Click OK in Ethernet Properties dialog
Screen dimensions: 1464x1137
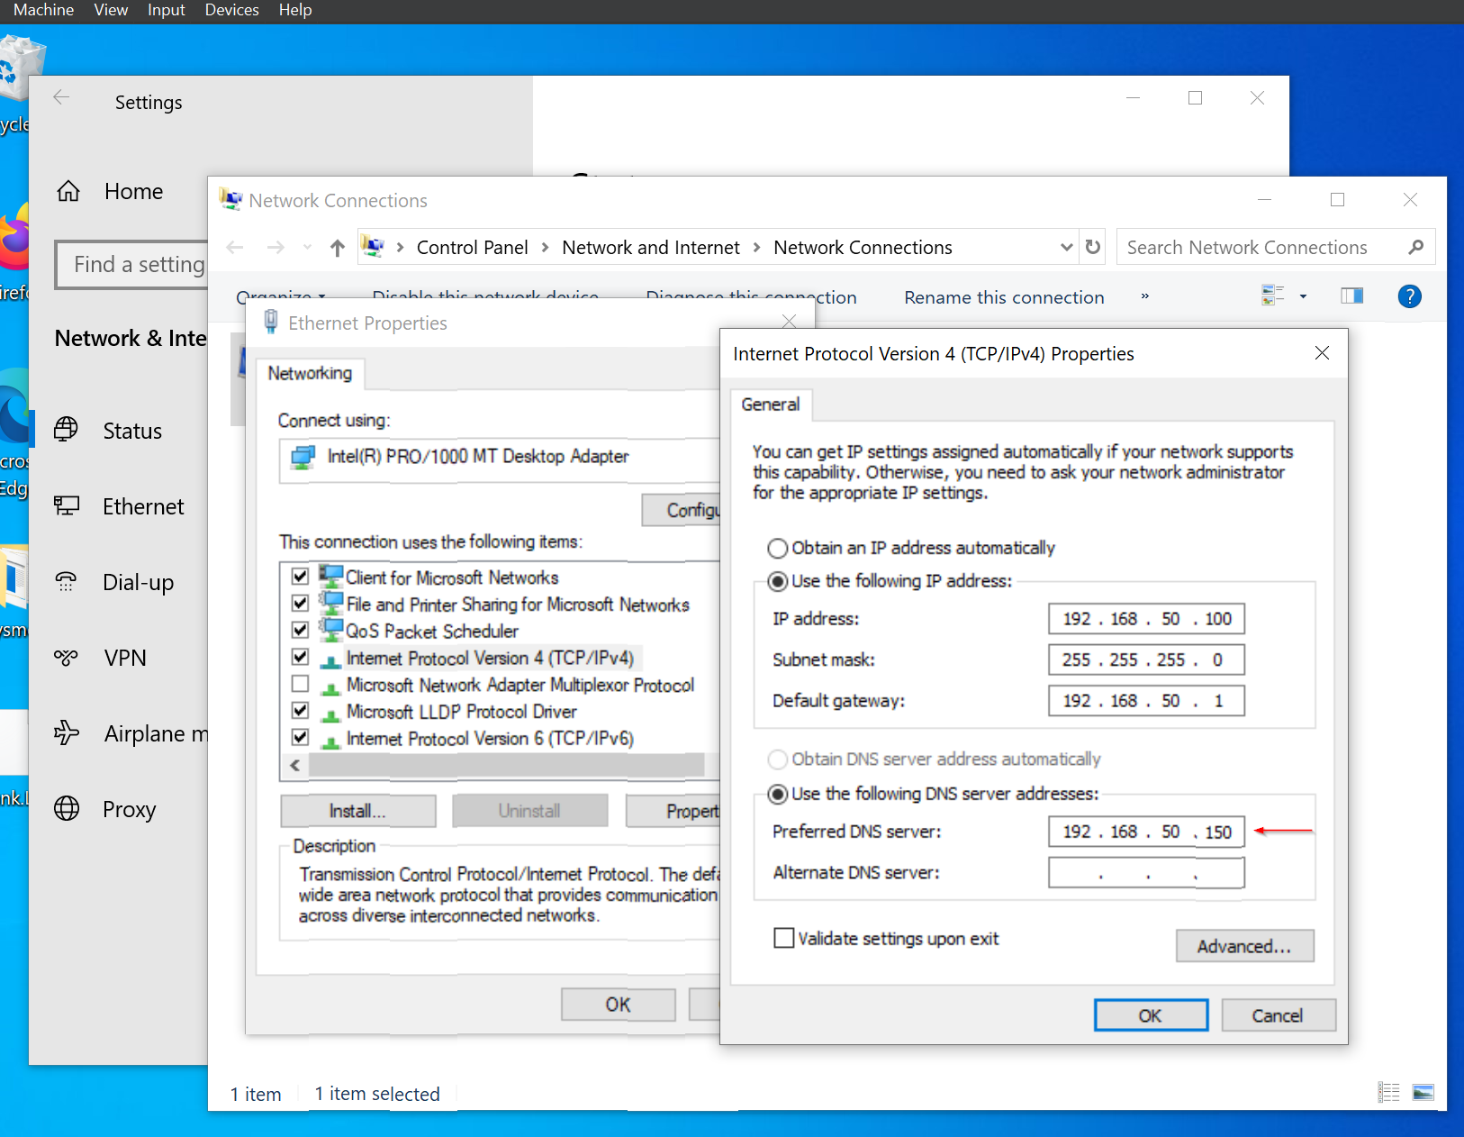click(x=618, y=1005)
